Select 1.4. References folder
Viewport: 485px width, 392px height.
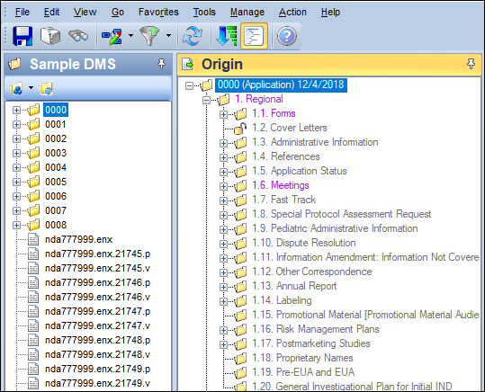286,156
